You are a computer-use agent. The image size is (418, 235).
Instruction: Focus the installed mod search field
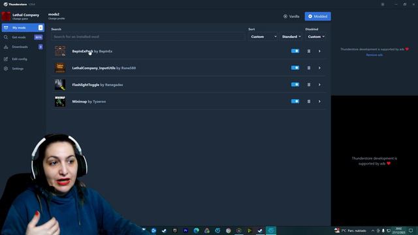pos(148,37)
